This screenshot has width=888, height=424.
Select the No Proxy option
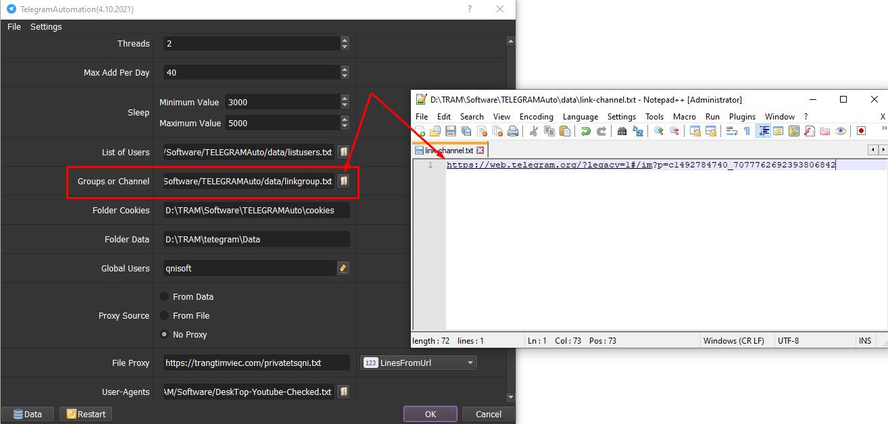(164, 334)
